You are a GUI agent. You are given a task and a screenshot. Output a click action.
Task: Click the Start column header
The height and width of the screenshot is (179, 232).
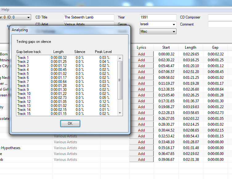(166, 47)
